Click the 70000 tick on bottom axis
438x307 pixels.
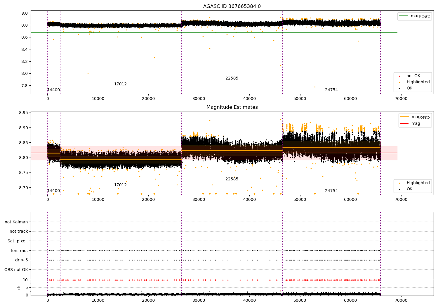click(401, 300)
